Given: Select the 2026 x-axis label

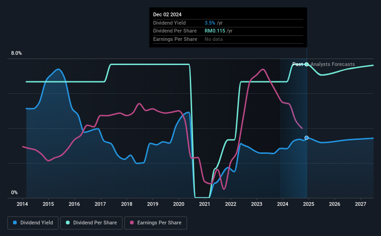Looking at the screenshot, I should tap(335, 204).
